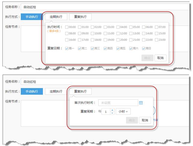
Task: Check the 08:00 execution time box
Action: click(x=67, y=33)
